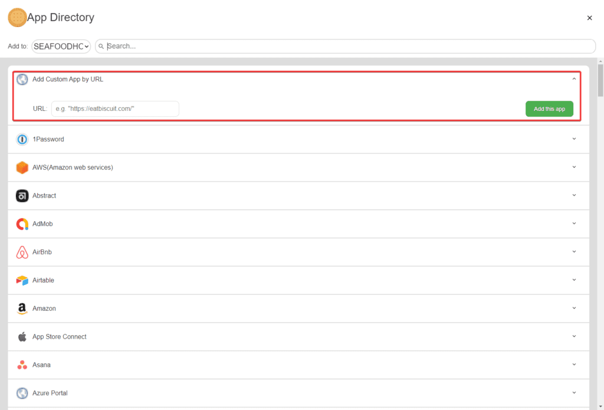Expand the Airtable row chevron
The width and height of the screenshot is (604, 410).
tap(574, 280)
